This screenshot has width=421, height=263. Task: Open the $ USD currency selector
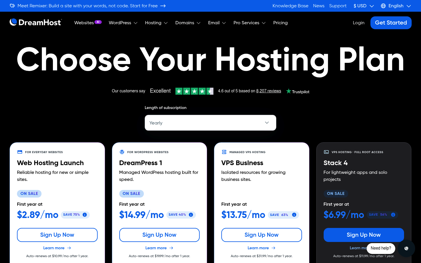pyautogui.click(x=364, y=6)
